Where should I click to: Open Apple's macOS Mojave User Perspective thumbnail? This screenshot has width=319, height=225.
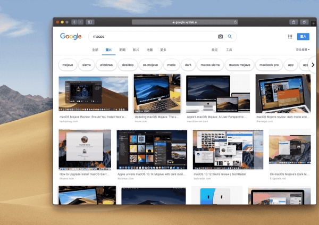218,94
